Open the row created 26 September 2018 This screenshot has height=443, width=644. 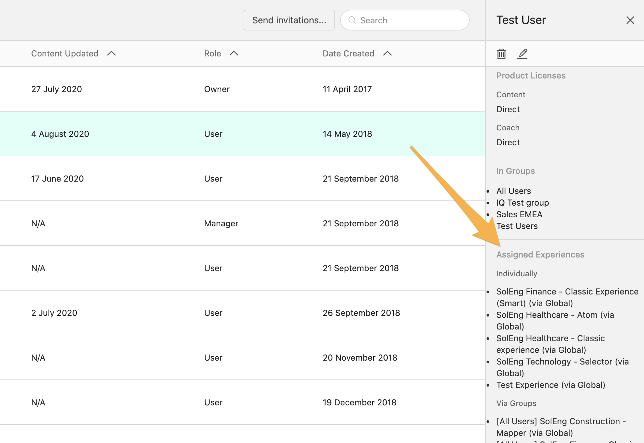click(x=243, y=313)
